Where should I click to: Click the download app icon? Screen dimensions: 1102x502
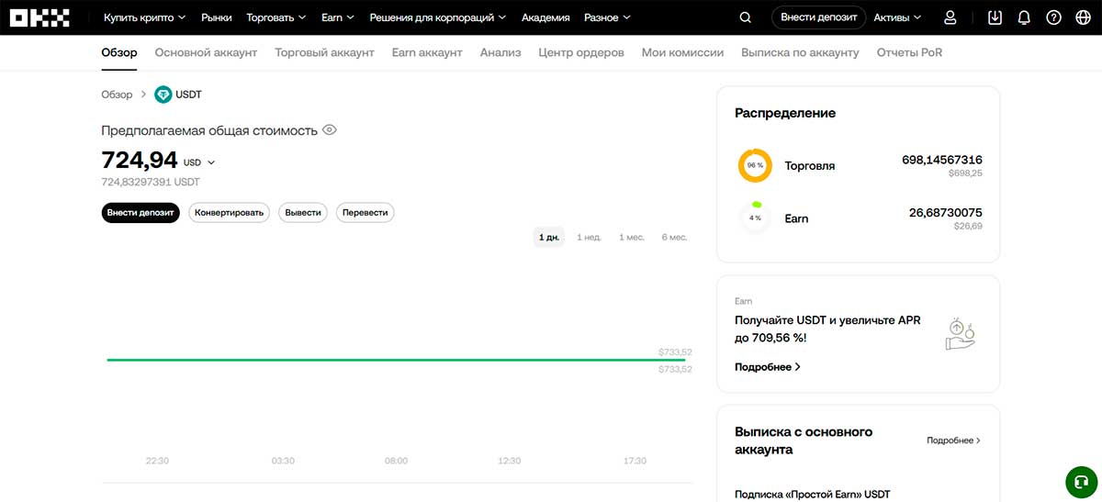pos(995,17)
